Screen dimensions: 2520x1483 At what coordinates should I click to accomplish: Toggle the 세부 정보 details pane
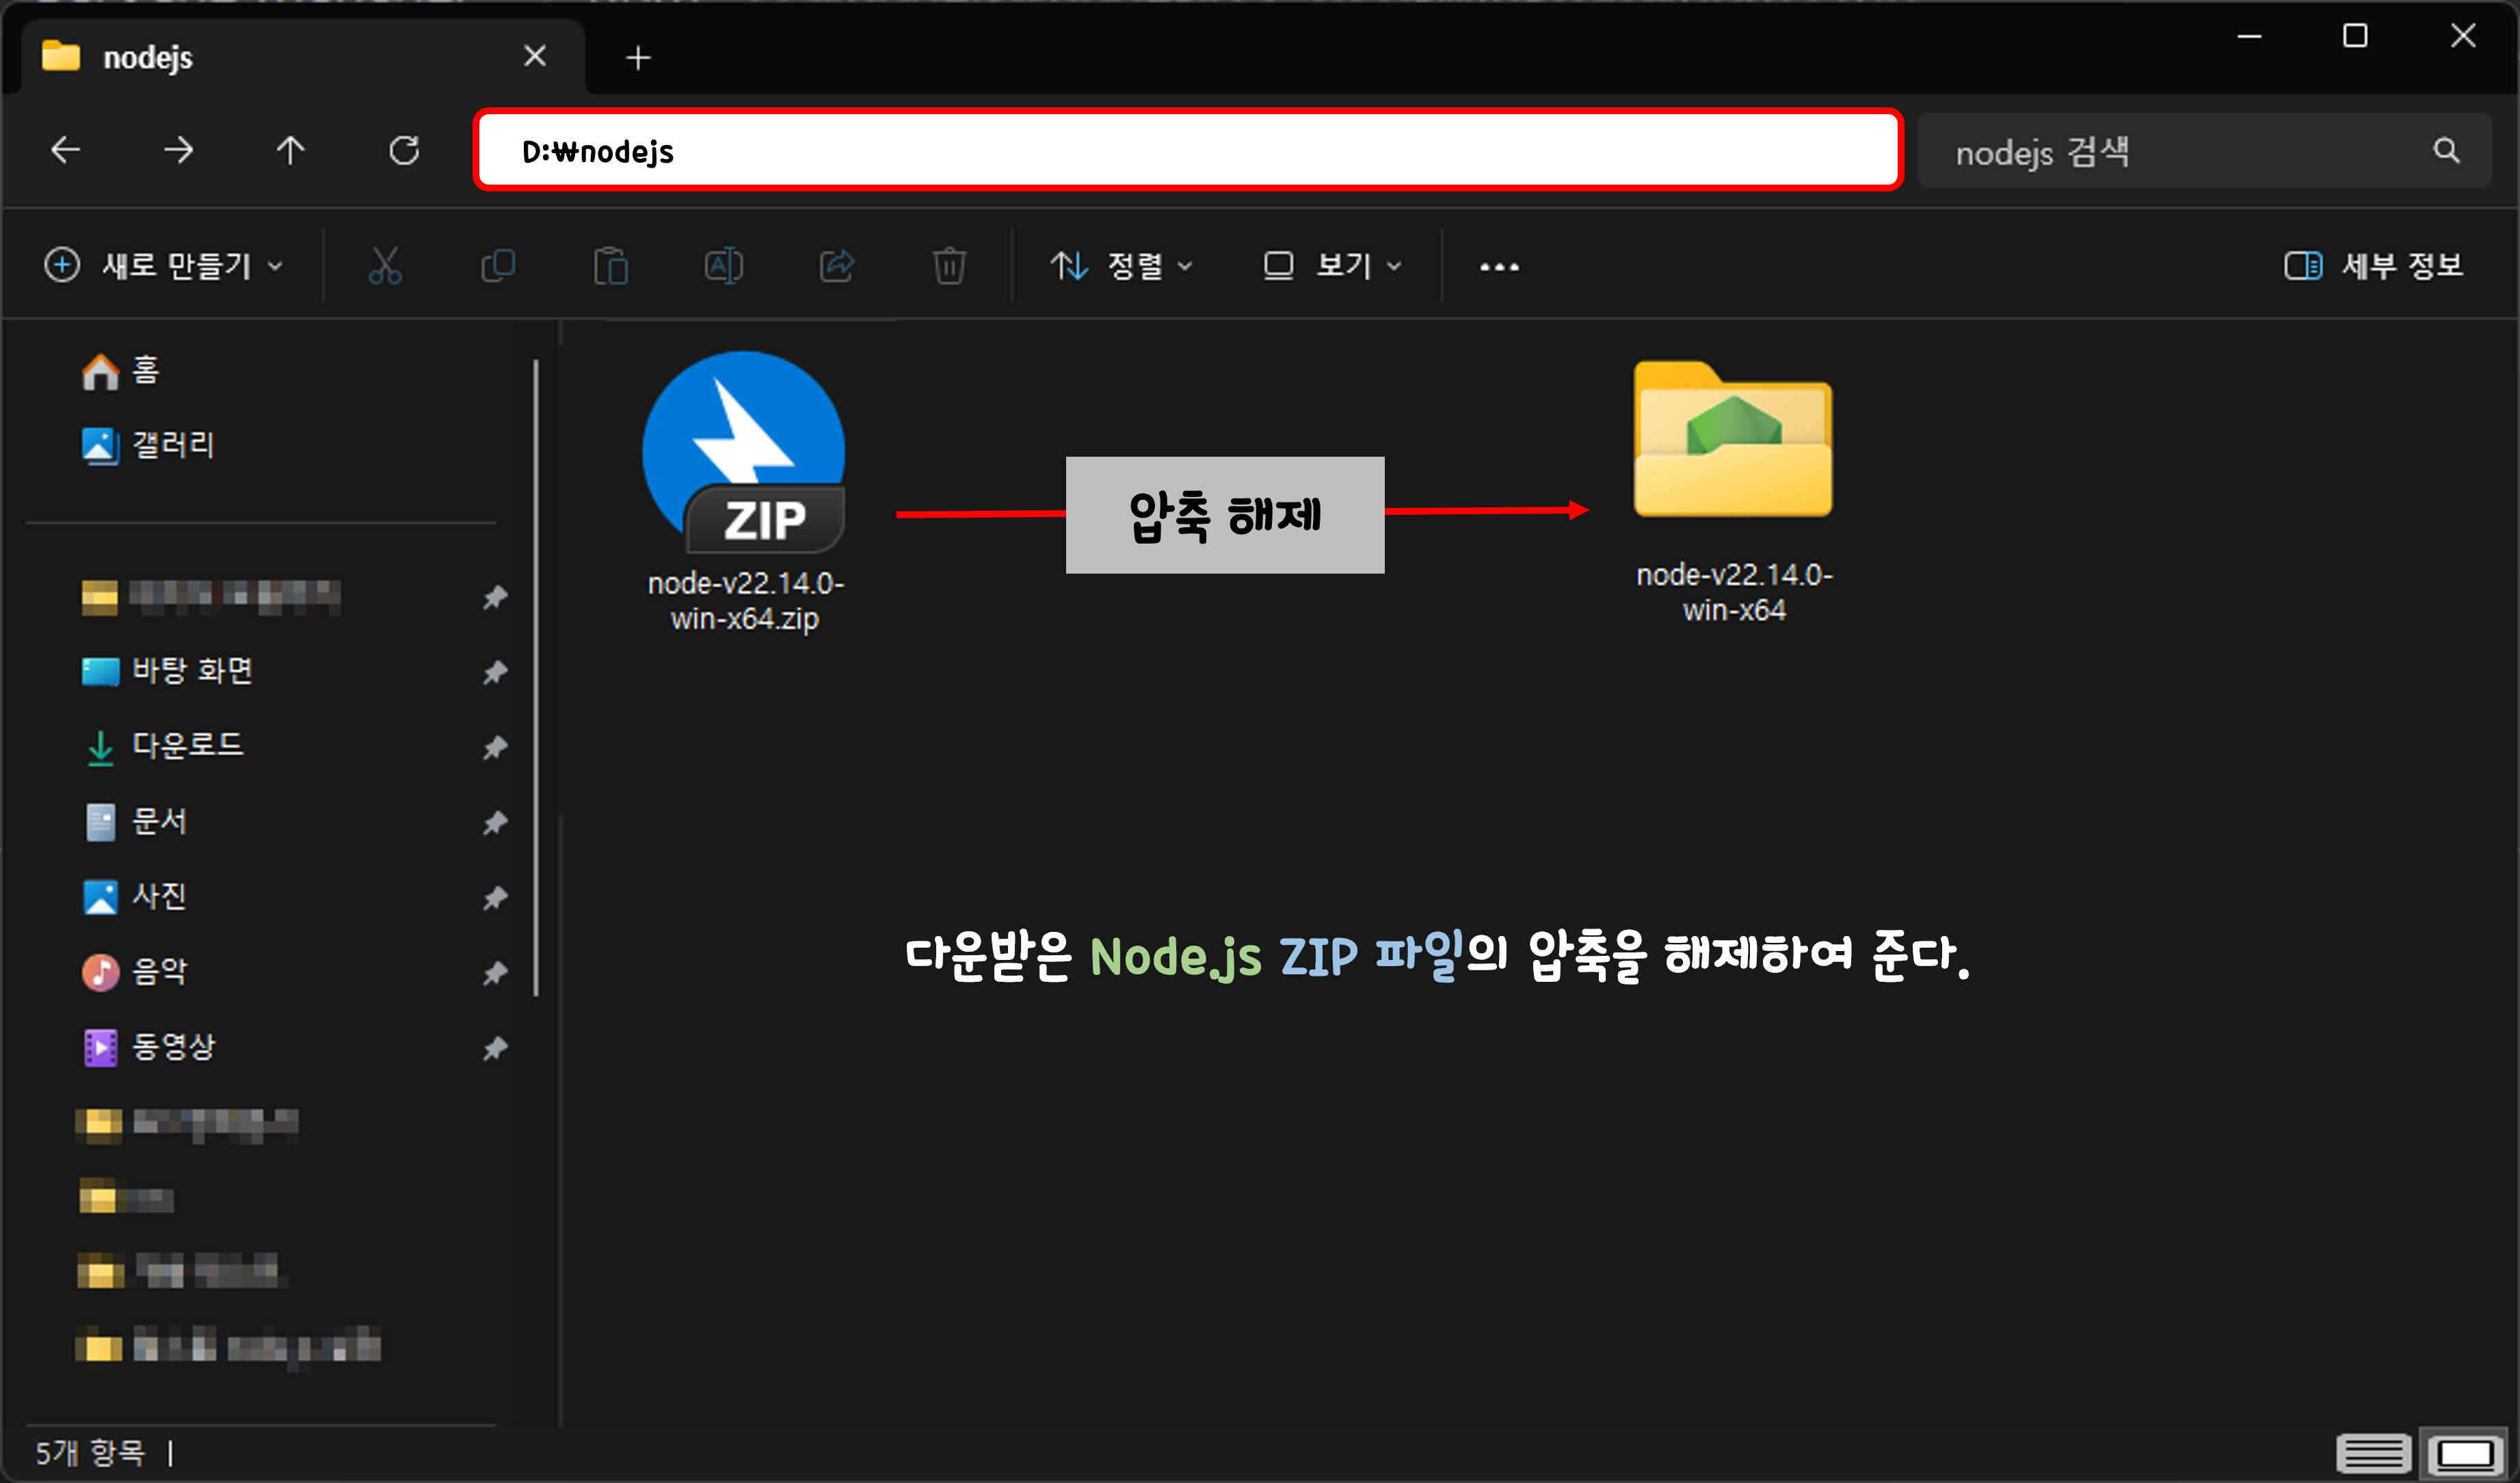coord(2373,266)
